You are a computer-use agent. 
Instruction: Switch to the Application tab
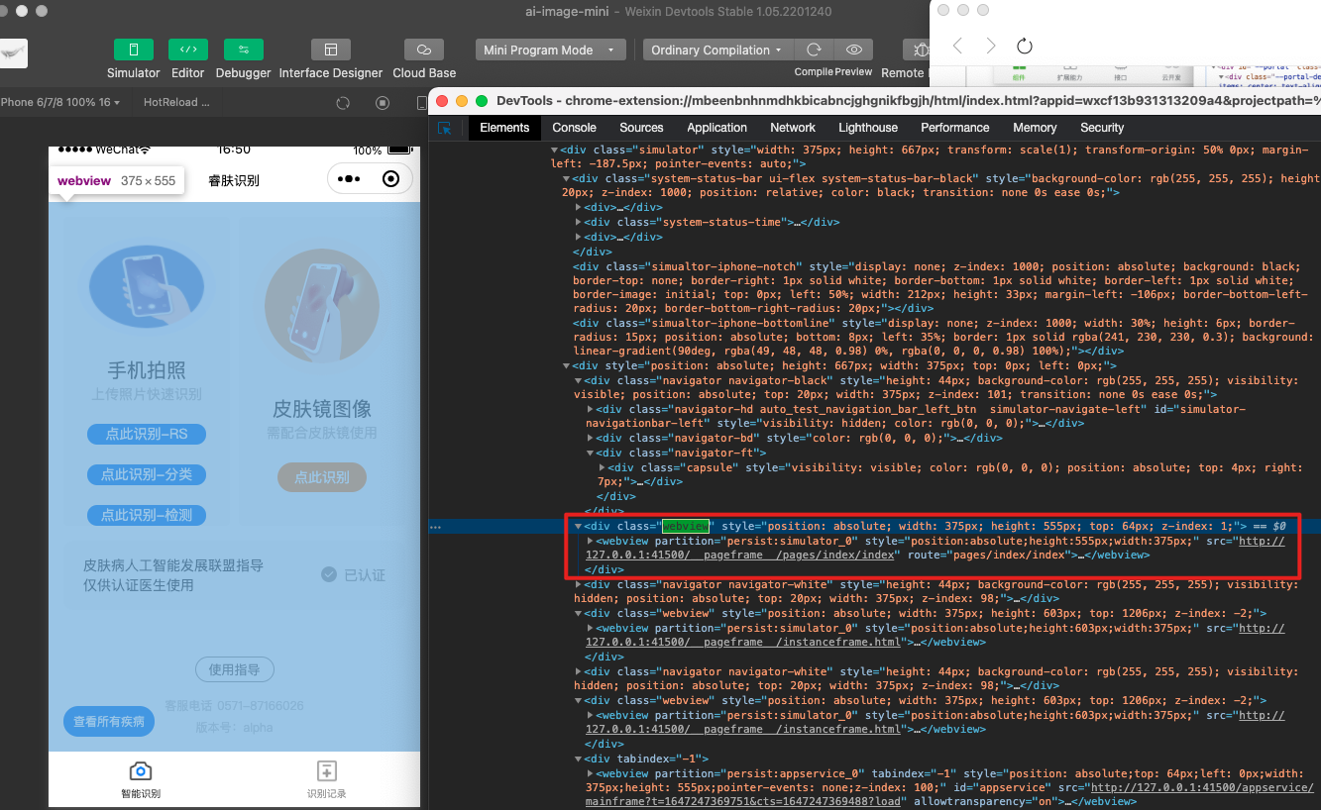click(717, 128)
